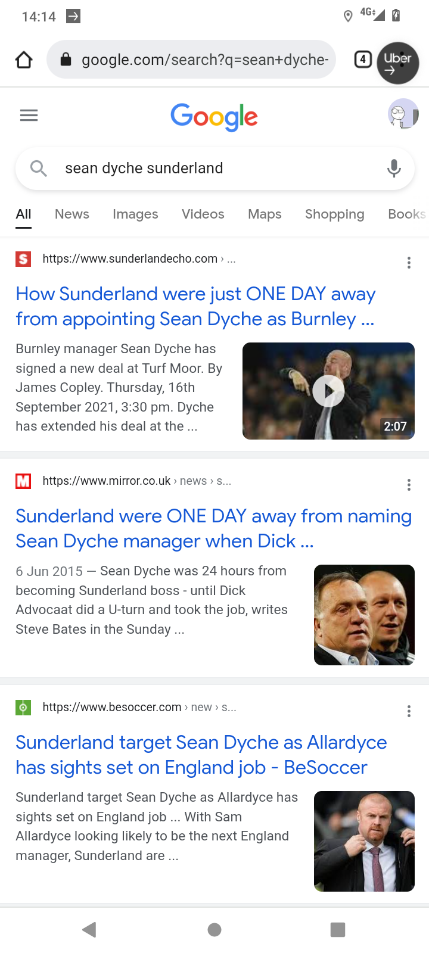
Task: Open more options for Sunderland Echo result
Action: tap(409, 263)
